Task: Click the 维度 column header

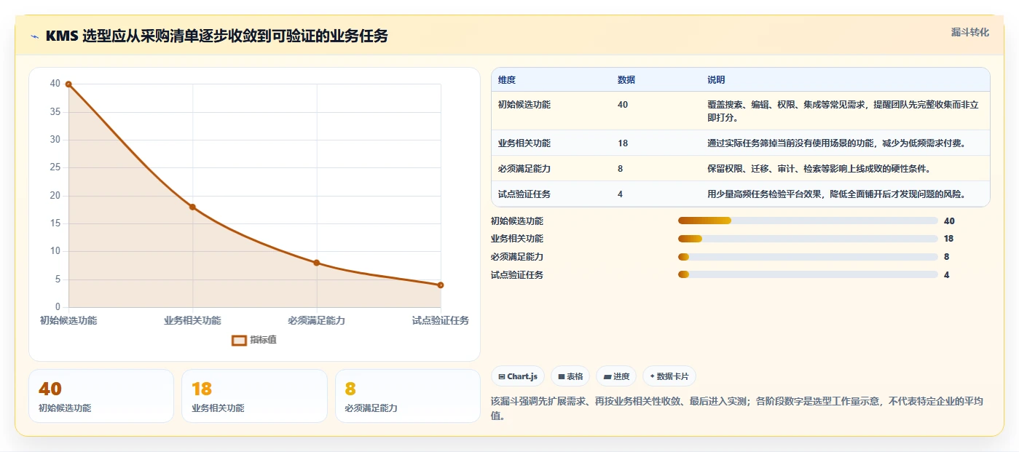Action: tap(507, 80)
